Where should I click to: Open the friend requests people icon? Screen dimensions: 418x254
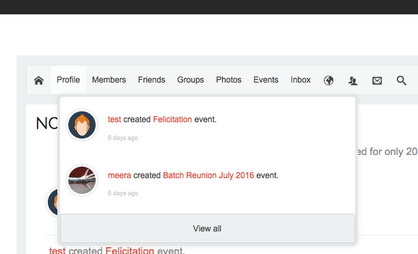coord(352,81)
